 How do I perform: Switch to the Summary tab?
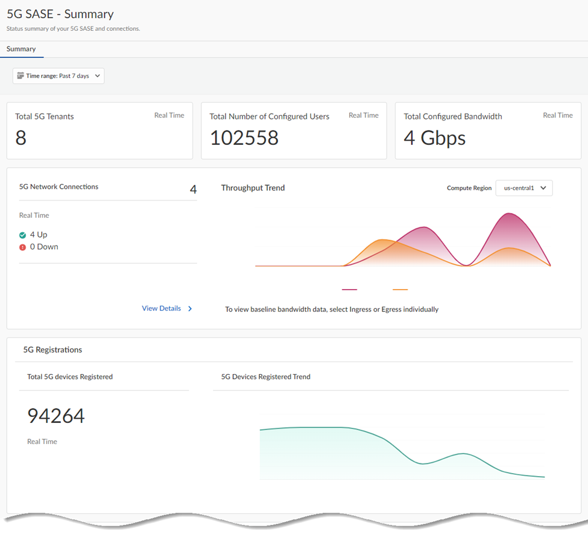pos(21,49)
